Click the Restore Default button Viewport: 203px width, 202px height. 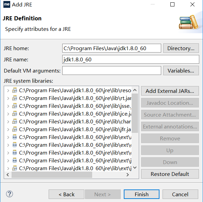(x=170, y=174)
